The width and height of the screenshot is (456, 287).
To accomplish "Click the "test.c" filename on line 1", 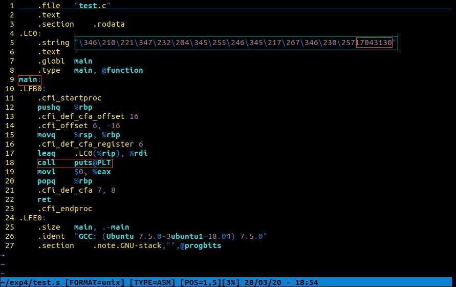I will pos(93,6).
